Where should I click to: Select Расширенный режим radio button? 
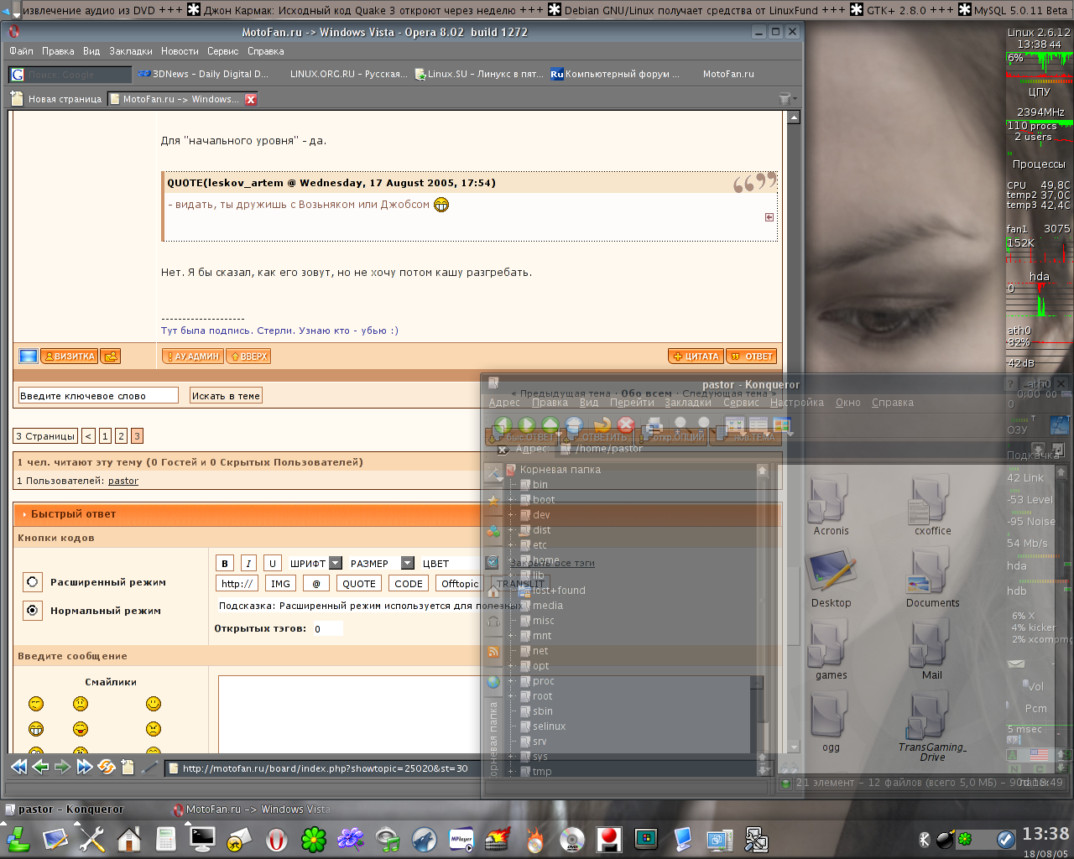coord(33,581)
